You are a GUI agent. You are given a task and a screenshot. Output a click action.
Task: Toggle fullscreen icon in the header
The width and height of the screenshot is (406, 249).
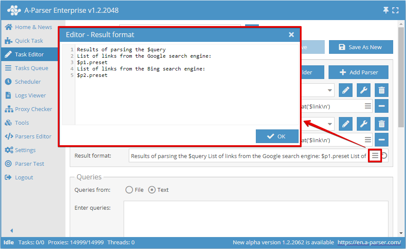pyautogui.click(x=396, y=10)
